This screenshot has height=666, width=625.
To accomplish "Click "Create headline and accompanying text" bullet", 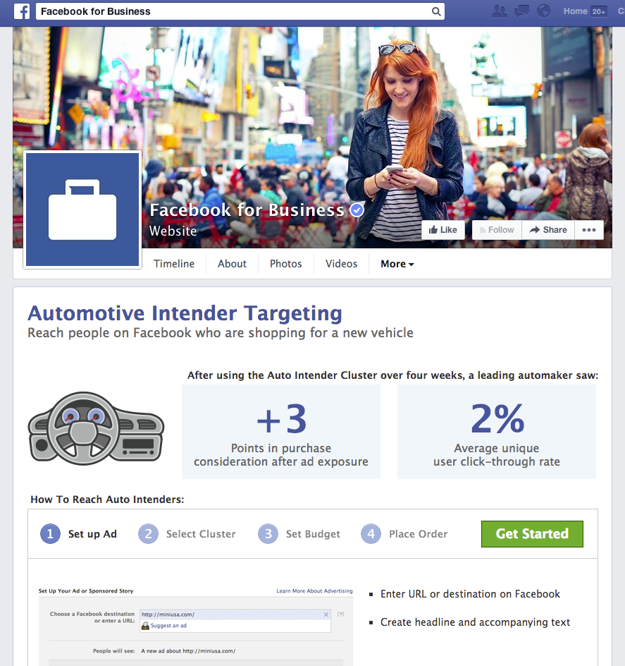I will click(x=475, y=622).
